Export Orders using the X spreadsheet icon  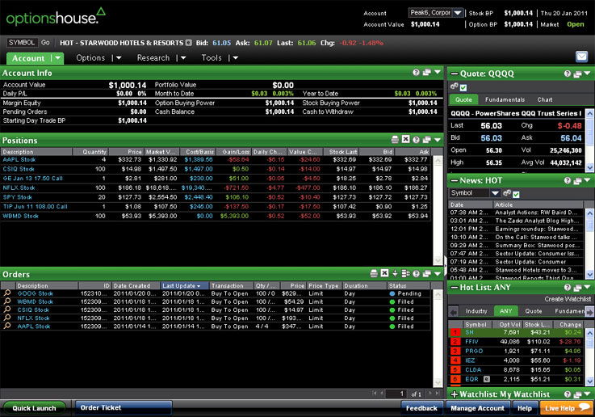point(384,273)
